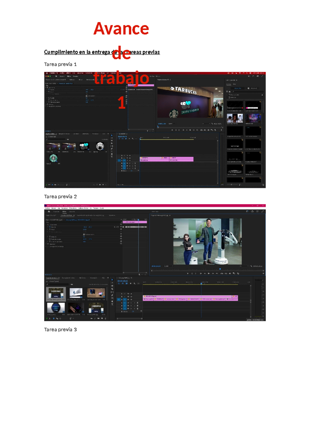
Task: Select the Selection tool in second Premiere toolbar
Action: pos(112,280)
